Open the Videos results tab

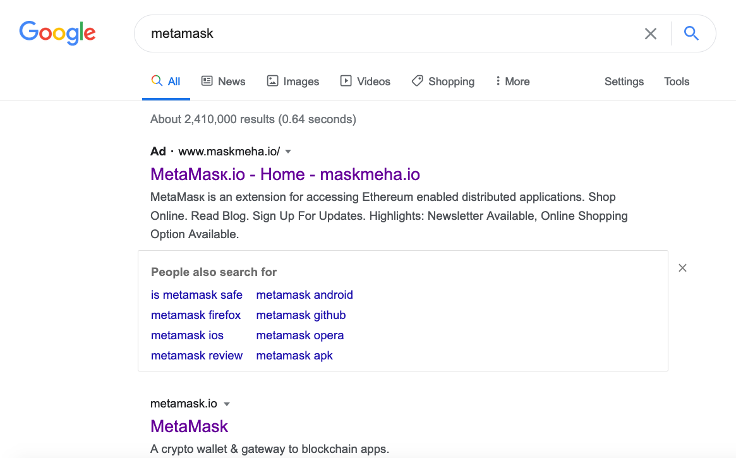pos(365,81)
